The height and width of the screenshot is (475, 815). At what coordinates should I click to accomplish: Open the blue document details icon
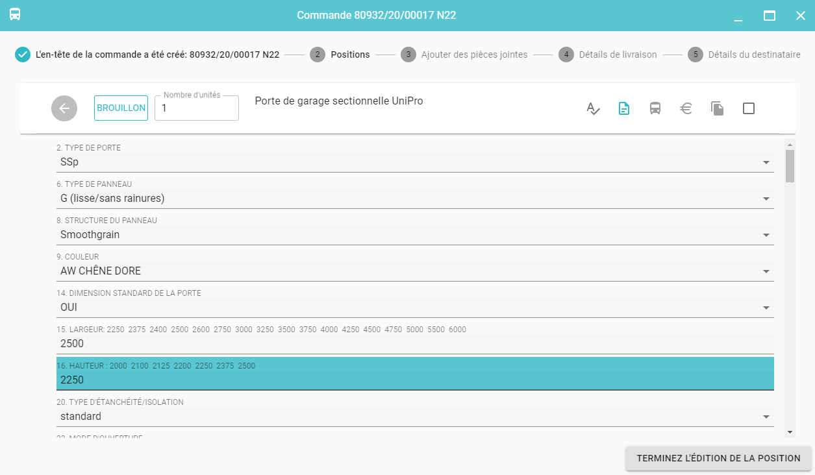(x=624, y=108)
